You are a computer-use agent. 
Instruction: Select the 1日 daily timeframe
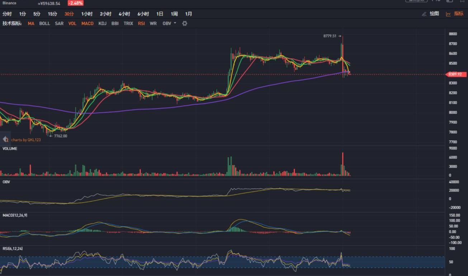(x=160, y=14)
